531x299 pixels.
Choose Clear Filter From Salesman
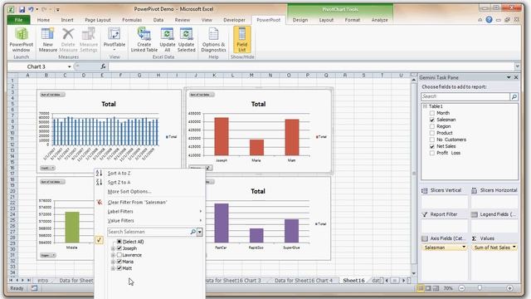pyautogui.click(x=138, y=202)
